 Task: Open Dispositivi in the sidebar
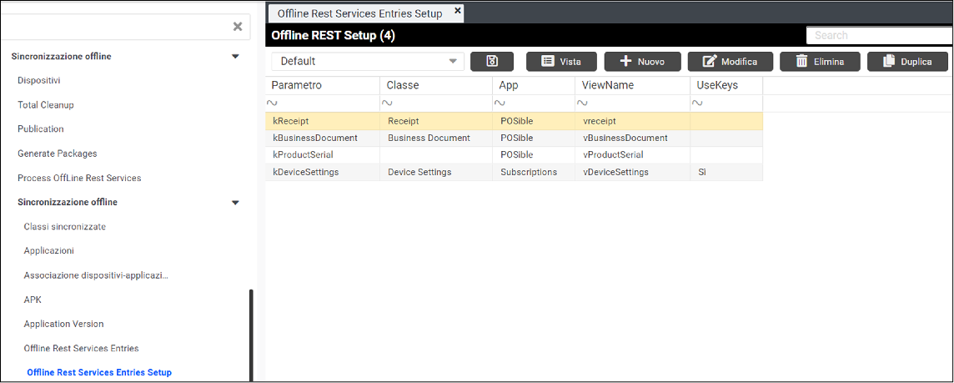point(39,81)
